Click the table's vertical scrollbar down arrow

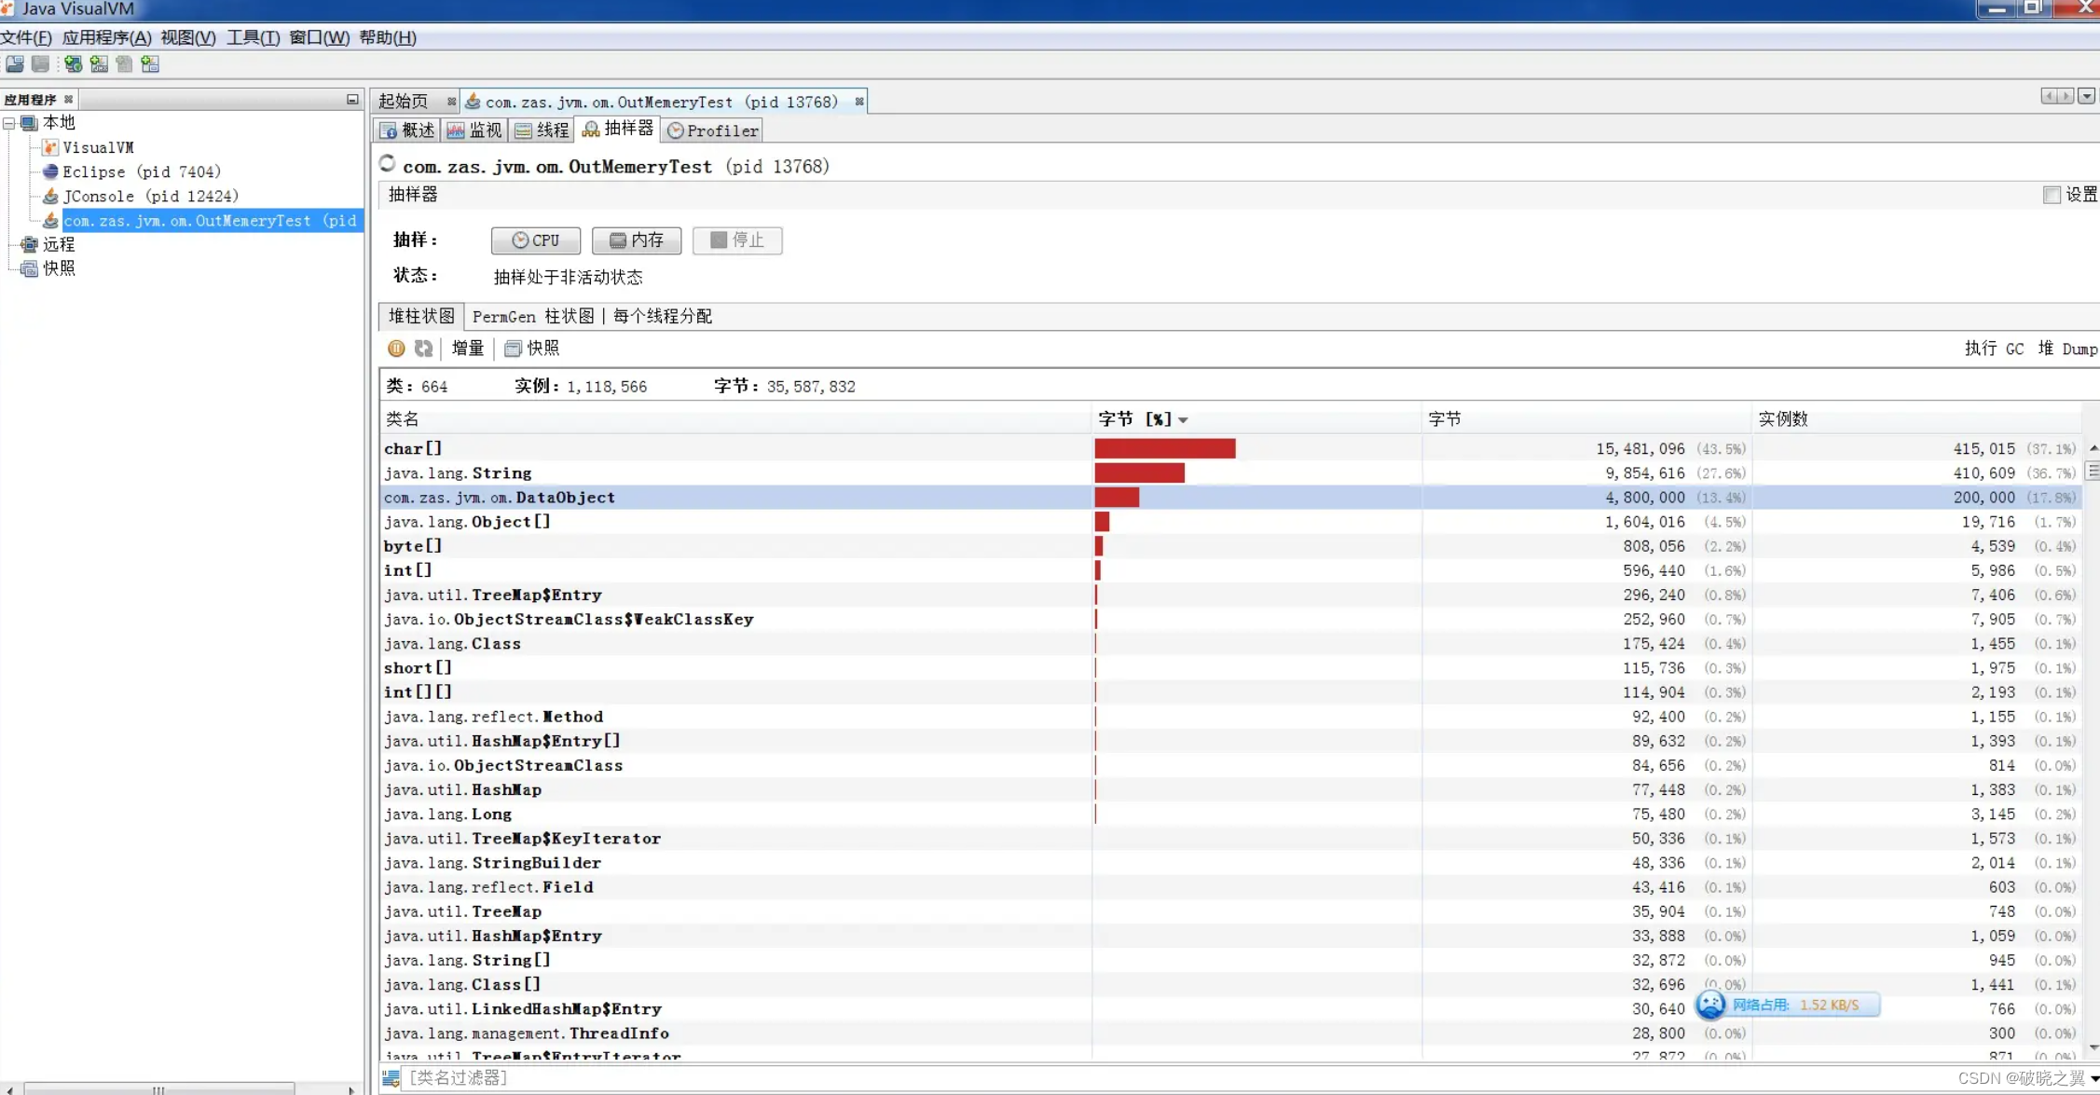[2093, 1048]
